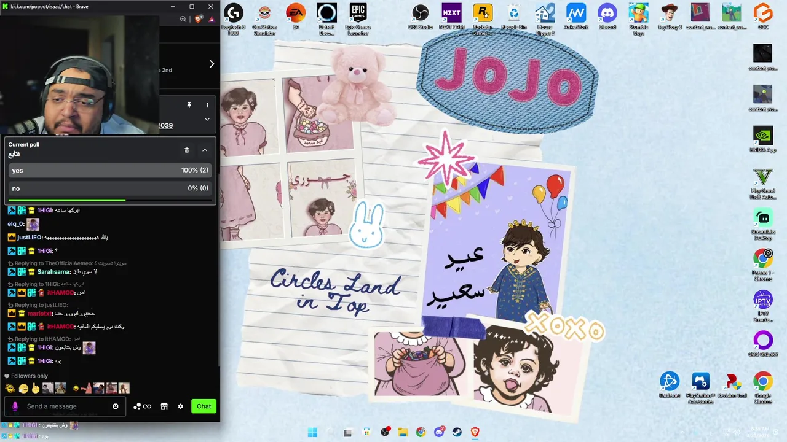Launch House Flipper 2 shortcut
Image resolution: width=787 pixels, height=442 pixels.
coord(545,18)
